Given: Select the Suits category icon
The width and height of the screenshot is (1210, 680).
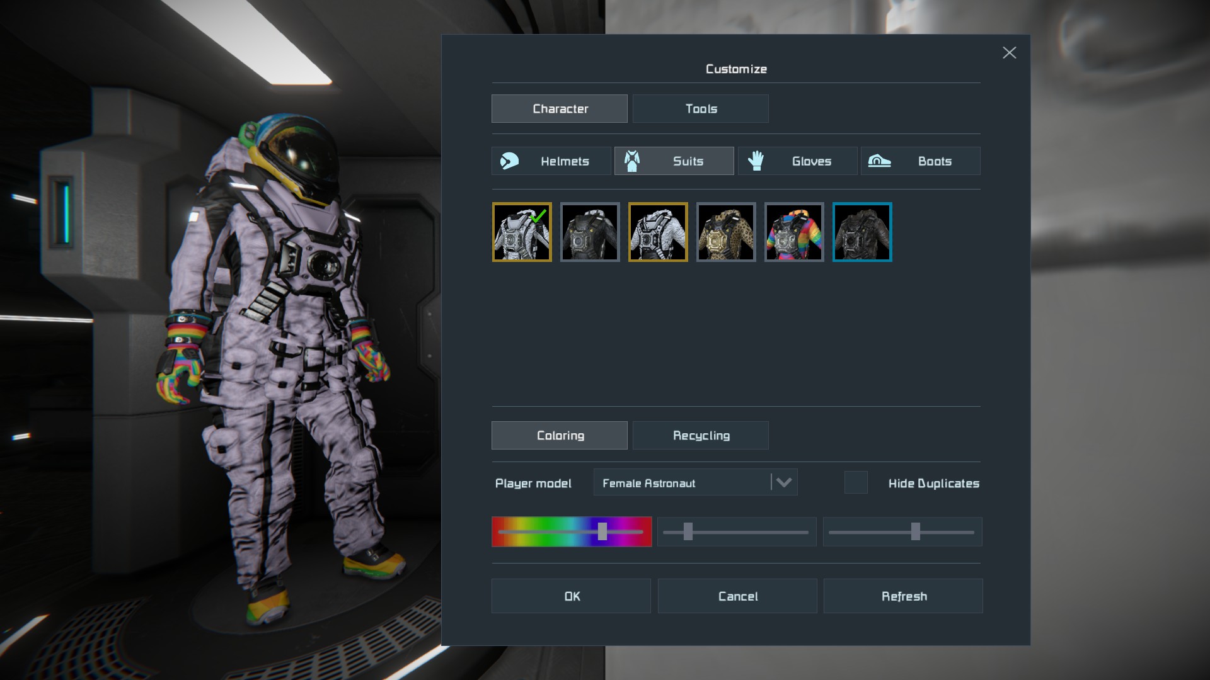Looking at the screenshot, I should coord(632,161).
